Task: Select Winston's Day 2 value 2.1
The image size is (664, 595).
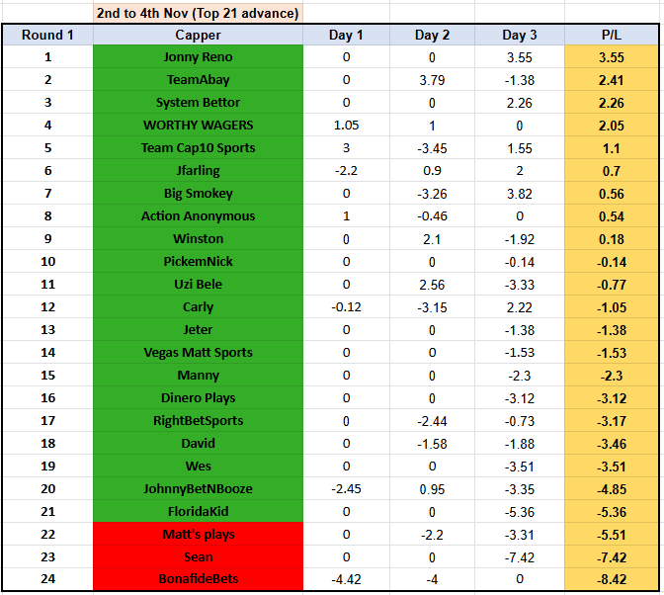Action: click(432, 239)
